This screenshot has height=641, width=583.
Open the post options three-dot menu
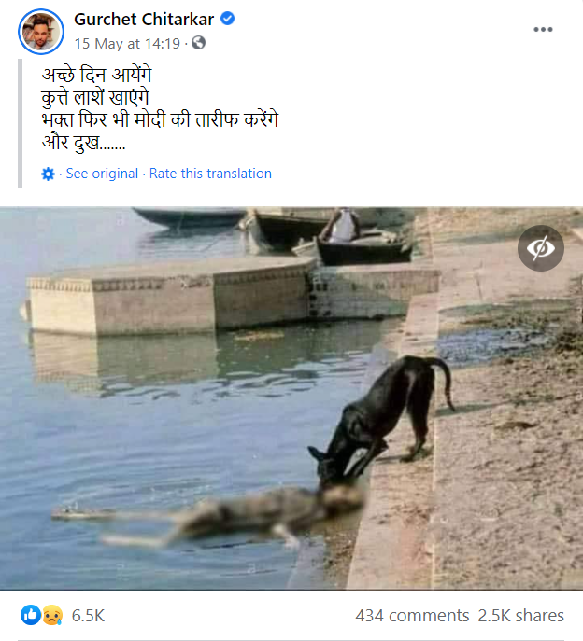coord(543,29)
